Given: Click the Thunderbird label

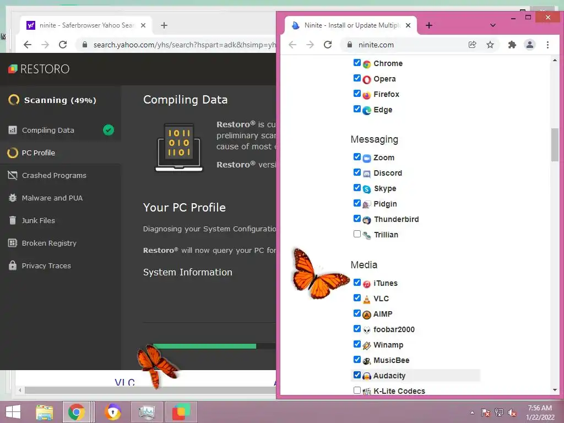Looking at the screenshot, I should (396, 219).
